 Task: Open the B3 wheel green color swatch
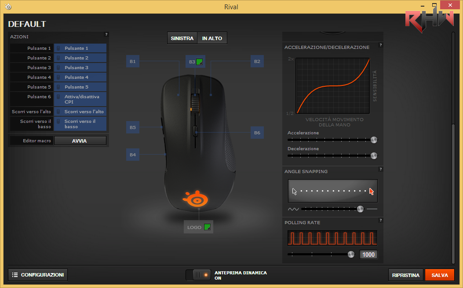point(200,62)
